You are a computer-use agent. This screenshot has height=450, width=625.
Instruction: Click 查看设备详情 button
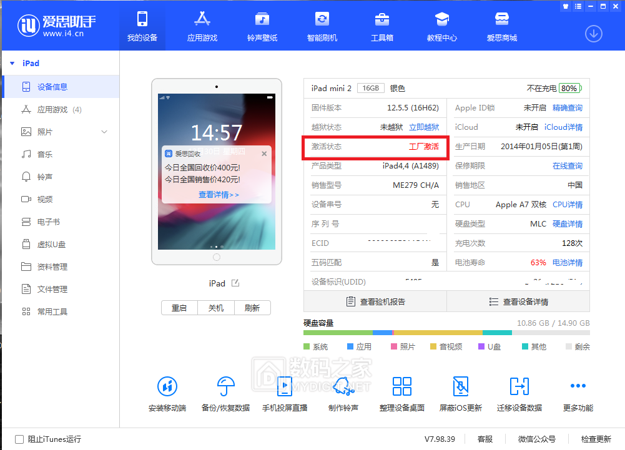tap(518, 301)
